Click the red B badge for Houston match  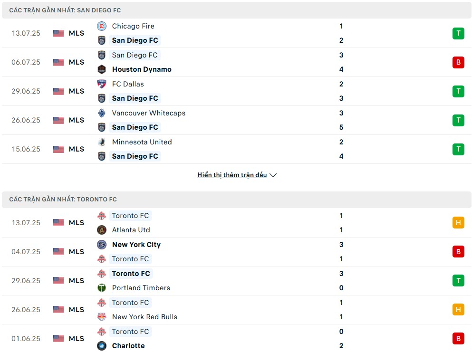coord(458,62)
